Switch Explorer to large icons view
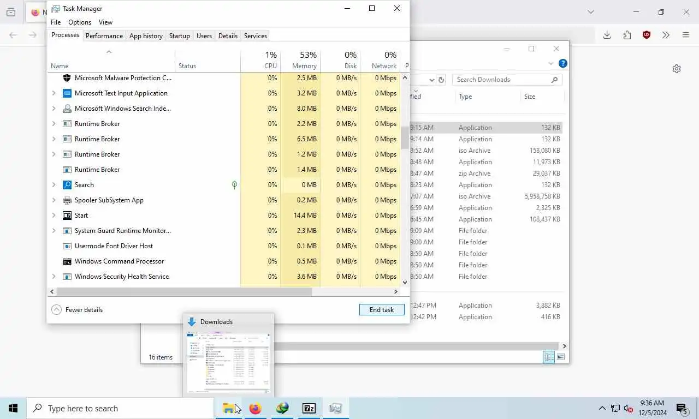Viewport: 699px width, 419px height. point(560,357)
